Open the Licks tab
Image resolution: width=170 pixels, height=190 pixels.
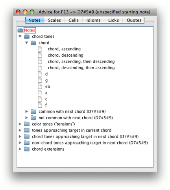[113, 20]
